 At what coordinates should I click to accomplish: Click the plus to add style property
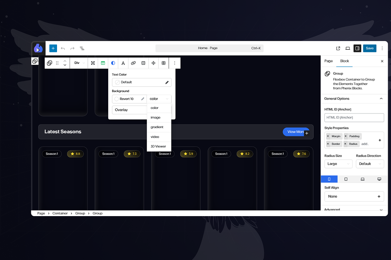coord(380,140)
